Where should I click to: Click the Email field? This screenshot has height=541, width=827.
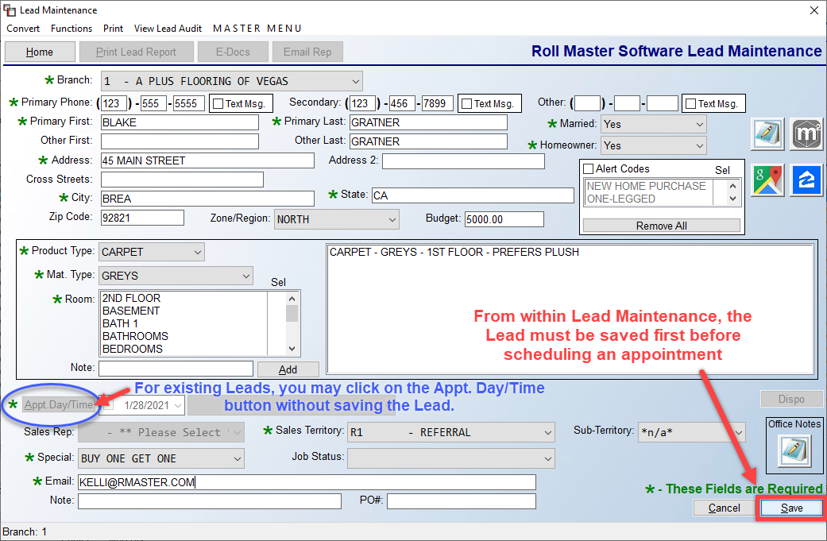(307, 482)
